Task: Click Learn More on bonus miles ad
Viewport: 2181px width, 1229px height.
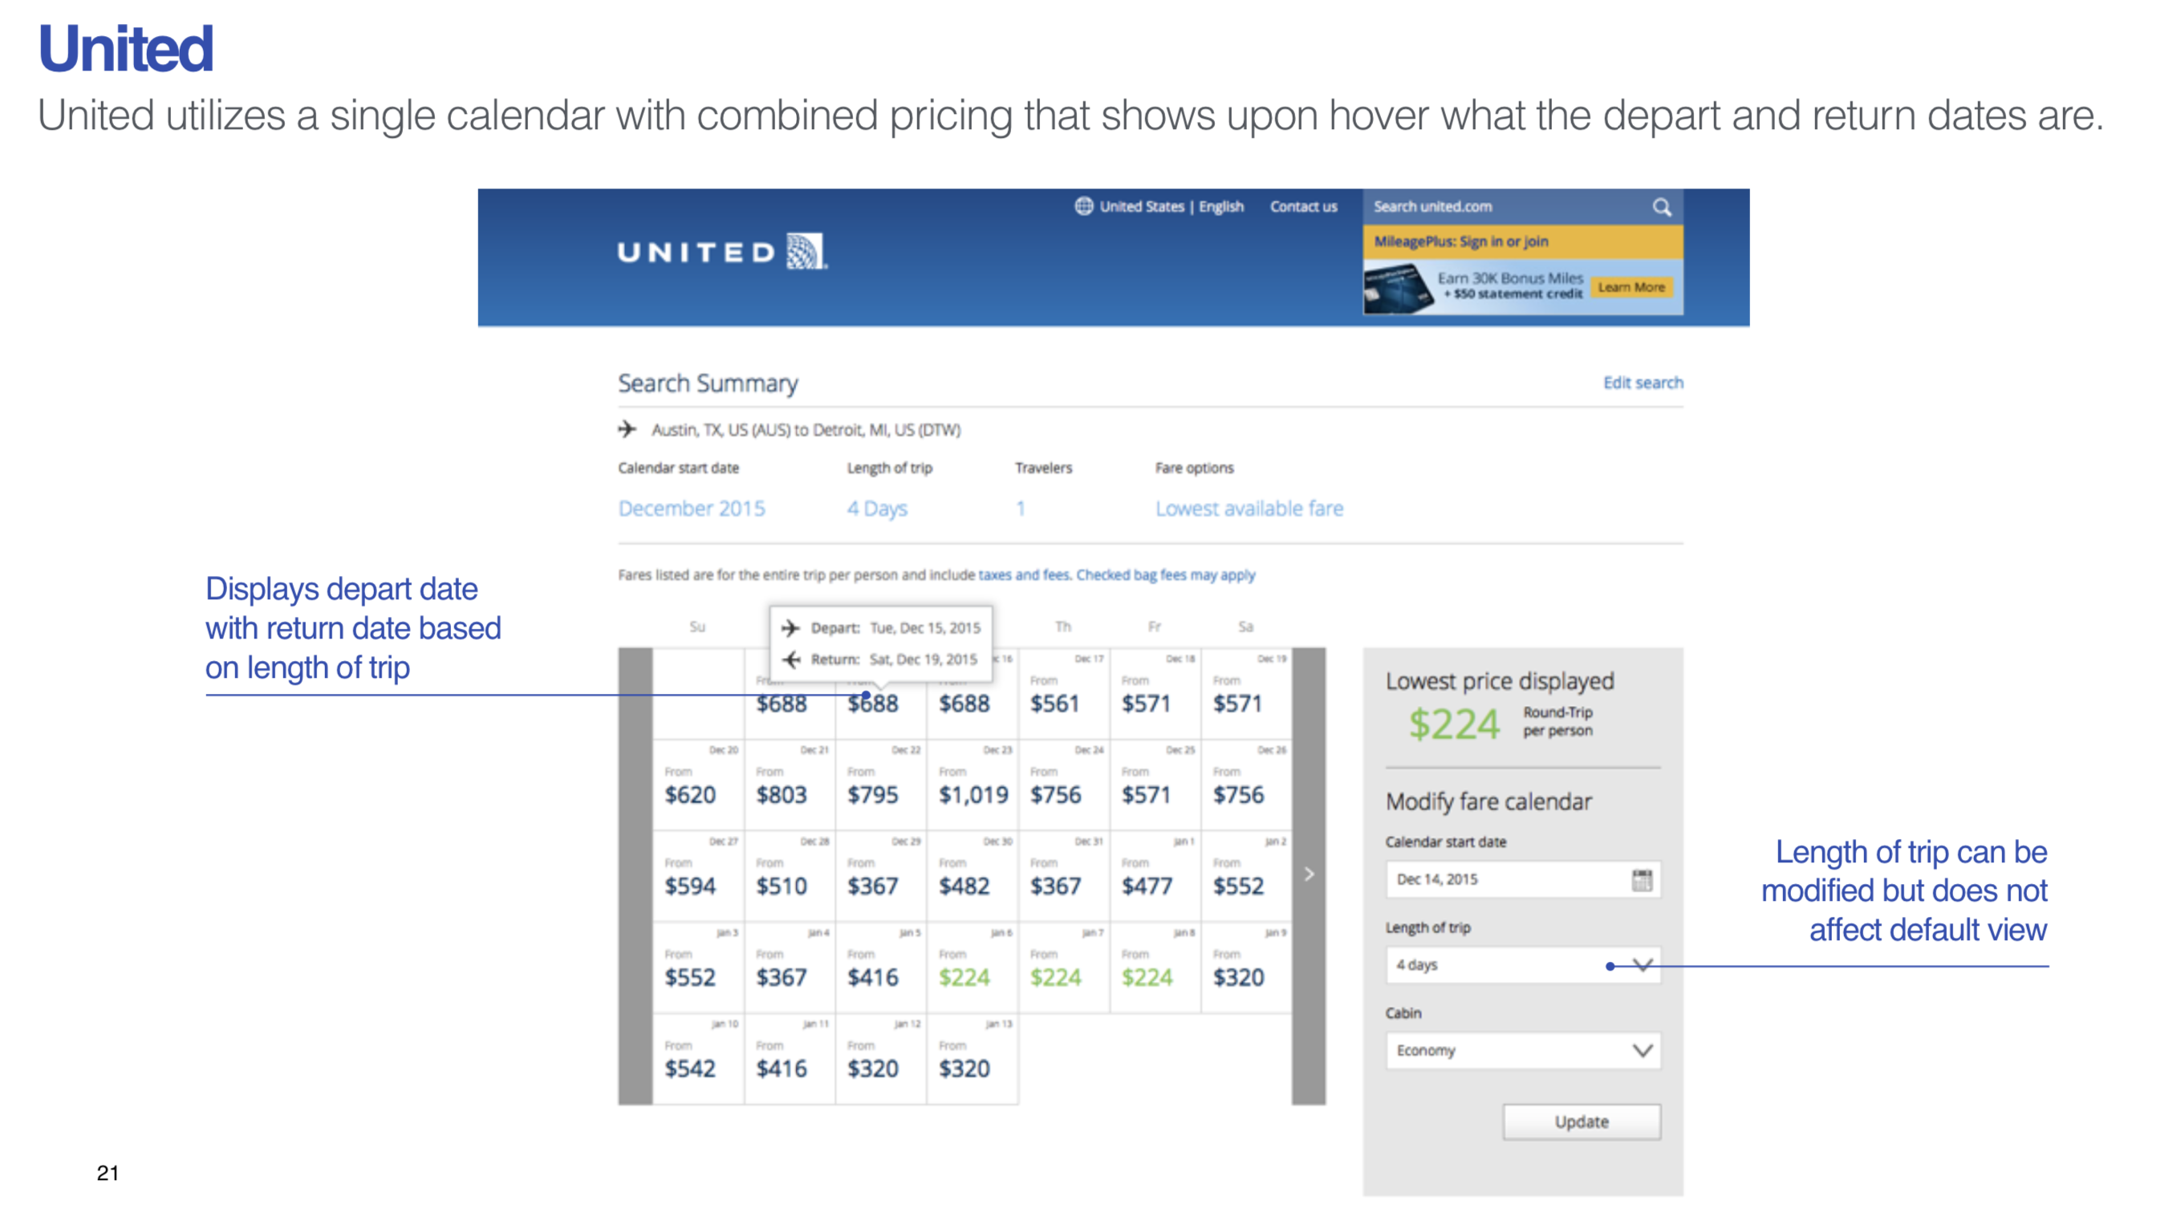Action: coord(1631,288)
